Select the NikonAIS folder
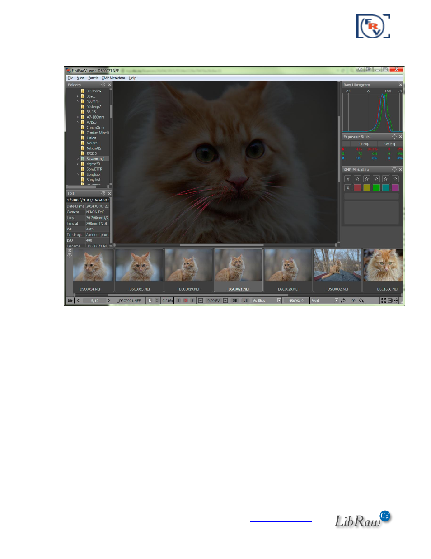 [x=94, y=148]
